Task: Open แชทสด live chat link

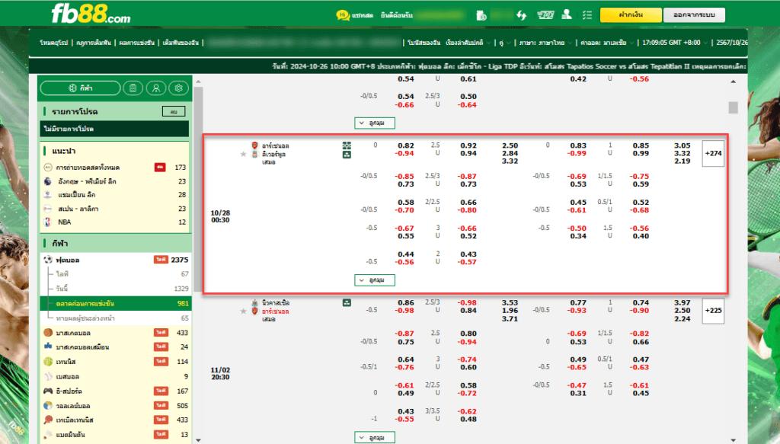Action: point(363,15)
